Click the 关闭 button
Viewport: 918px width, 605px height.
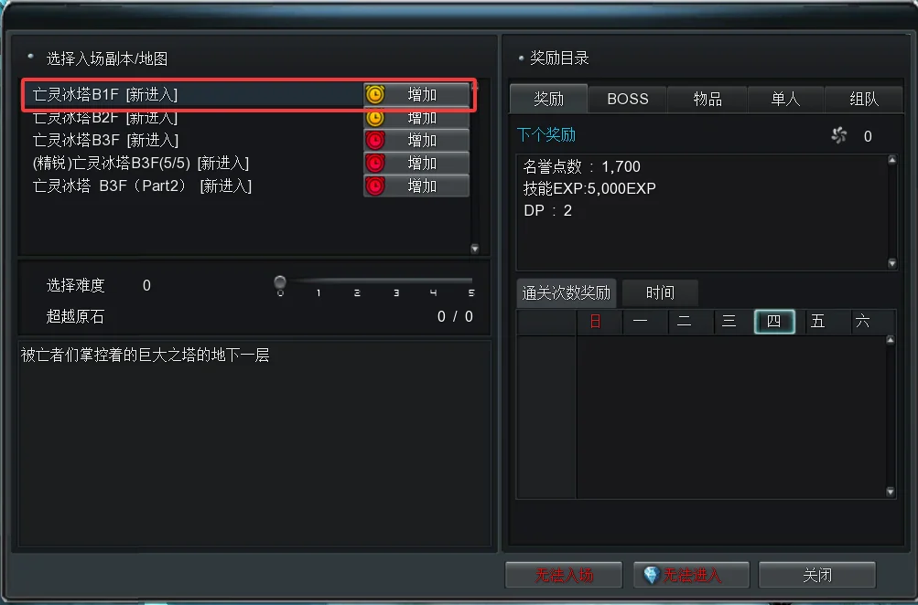(x=817, y=575)
